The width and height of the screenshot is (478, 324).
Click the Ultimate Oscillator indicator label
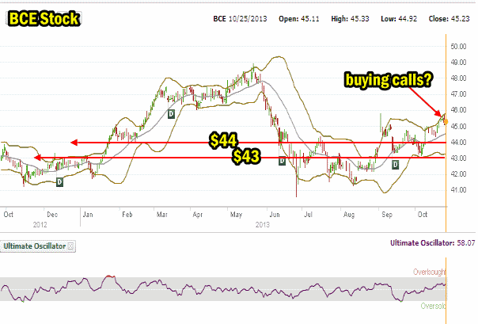(35, 246)
